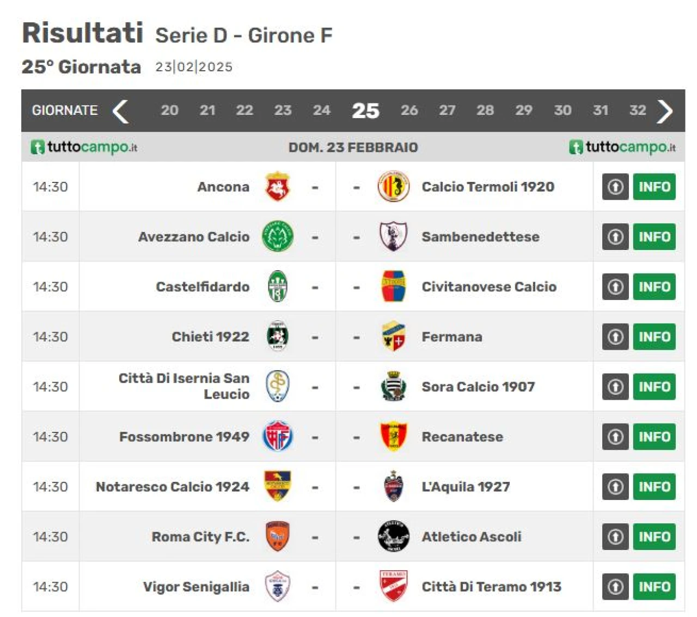This screenshot has width=697, height=617.
Task: Click the gray arrow icon in the Vigor Senigallia row
Action: tap(615, 587)
